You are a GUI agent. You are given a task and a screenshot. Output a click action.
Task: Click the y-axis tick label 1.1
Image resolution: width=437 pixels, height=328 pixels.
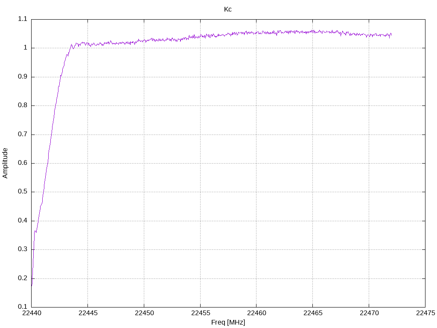[23, 19]
